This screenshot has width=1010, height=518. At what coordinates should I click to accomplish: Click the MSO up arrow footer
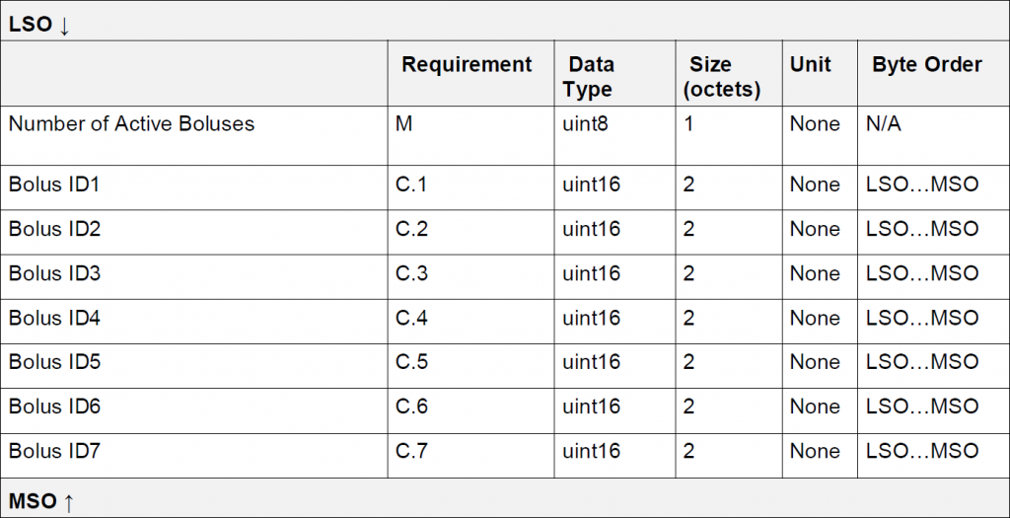click(41, 502)
